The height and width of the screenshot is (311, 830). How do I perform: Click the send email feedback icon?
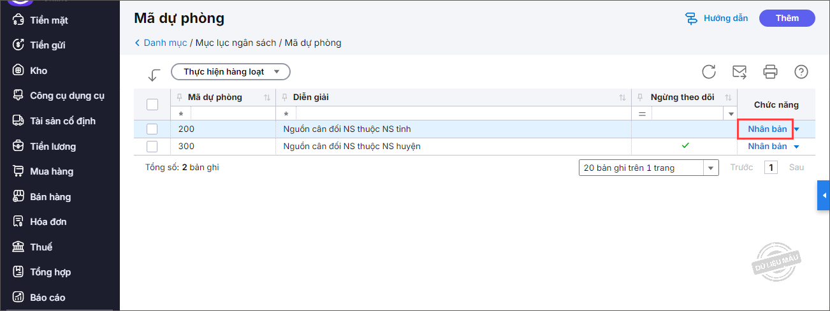(739, 71)
